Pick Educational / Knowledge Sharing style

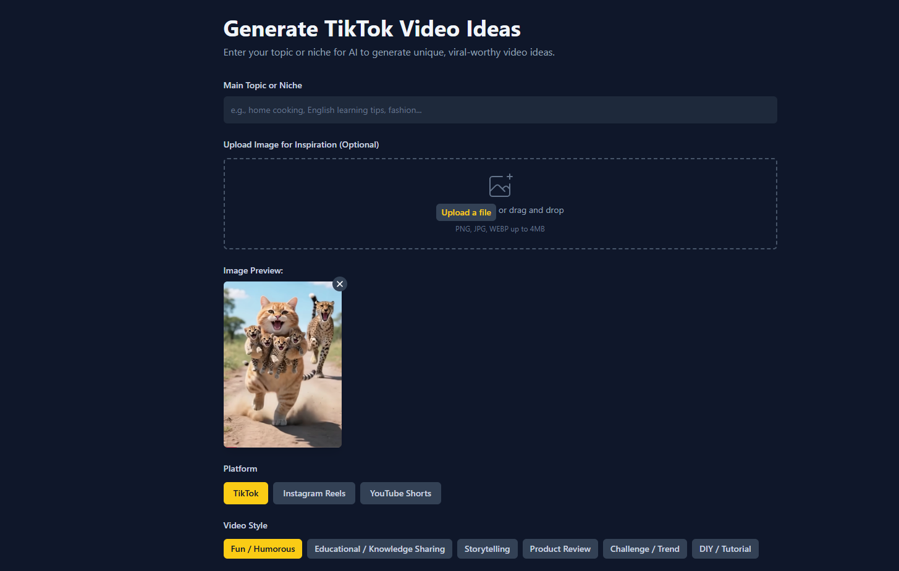pyautogui.click(x=379, y=549)
